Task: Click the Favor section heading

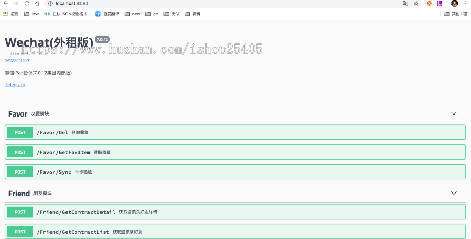Action: click(18, 114)
